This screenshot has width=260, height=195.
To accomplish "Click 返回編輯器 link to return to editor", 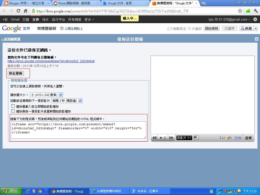I will tap(11, 39).
